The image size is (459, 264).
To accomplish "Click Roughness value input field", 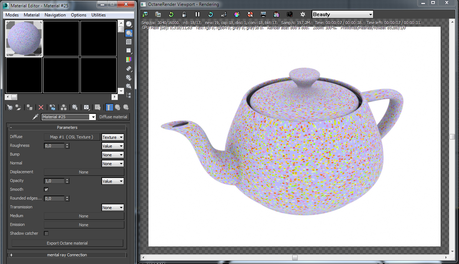I will pos(54,146).
